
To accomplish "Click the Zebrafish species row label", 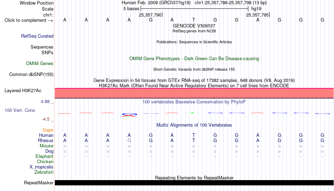I will click(44, 172).
